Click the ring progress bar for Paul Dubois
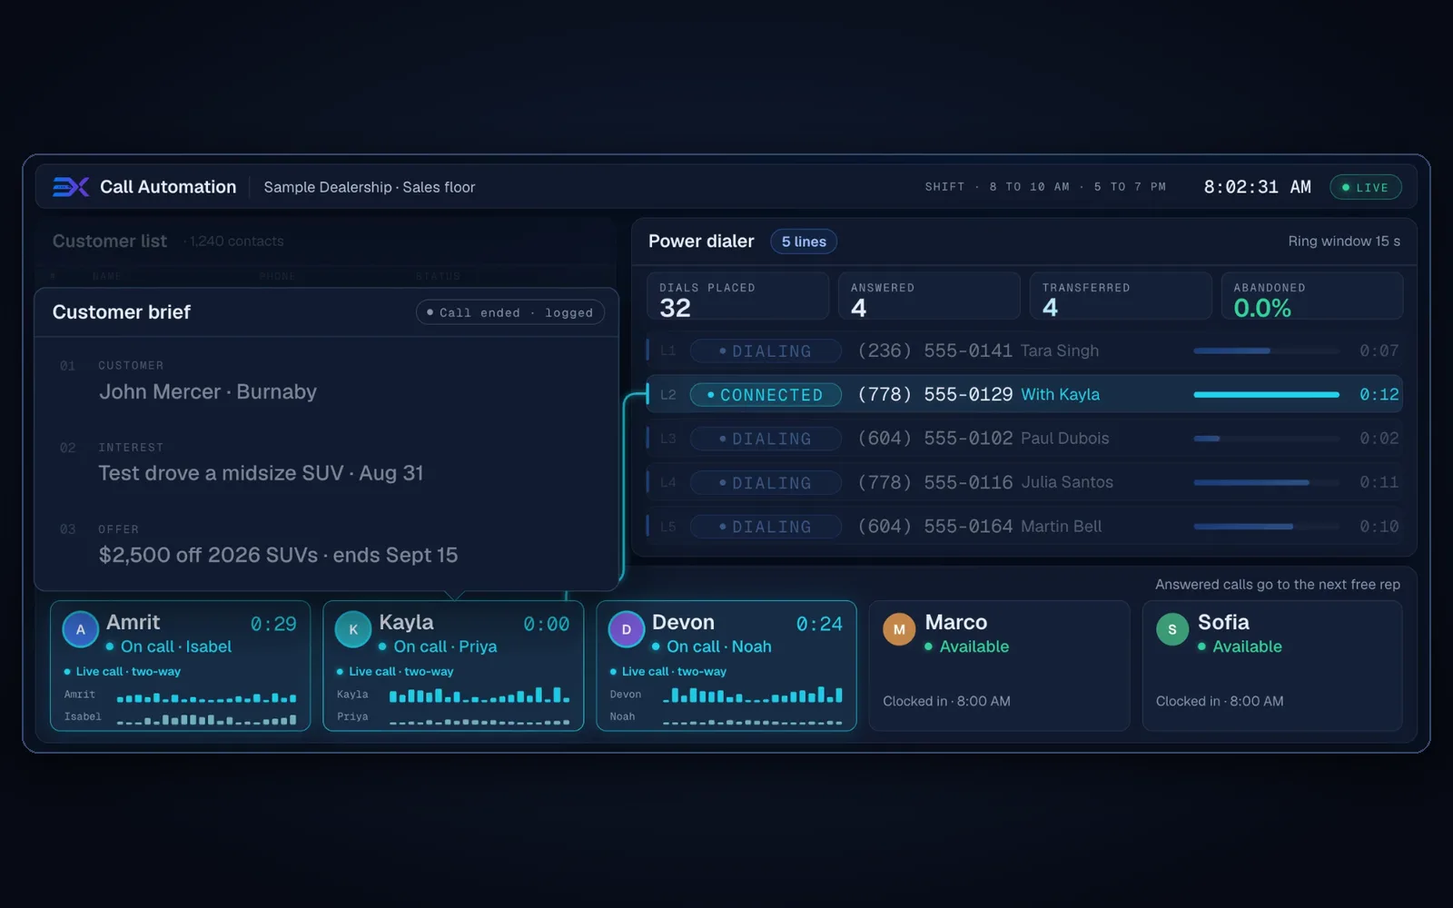 pyautogui.click(x=1266, y=439)
